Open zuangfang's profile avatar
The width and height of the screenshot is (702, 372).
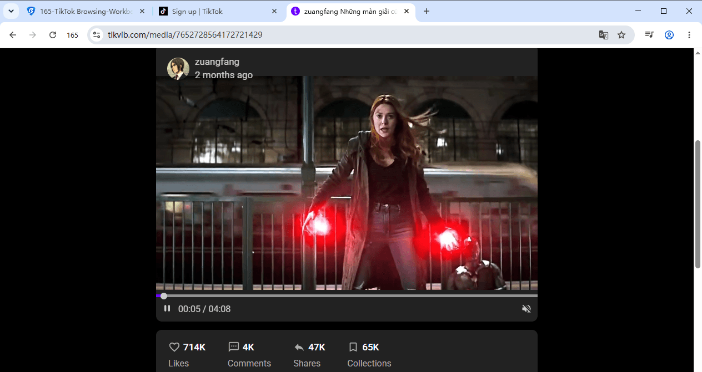coord(178,69)
